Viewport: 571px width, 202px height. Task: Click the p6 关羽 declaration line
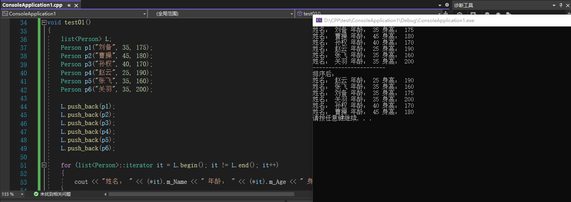[107, 90]
